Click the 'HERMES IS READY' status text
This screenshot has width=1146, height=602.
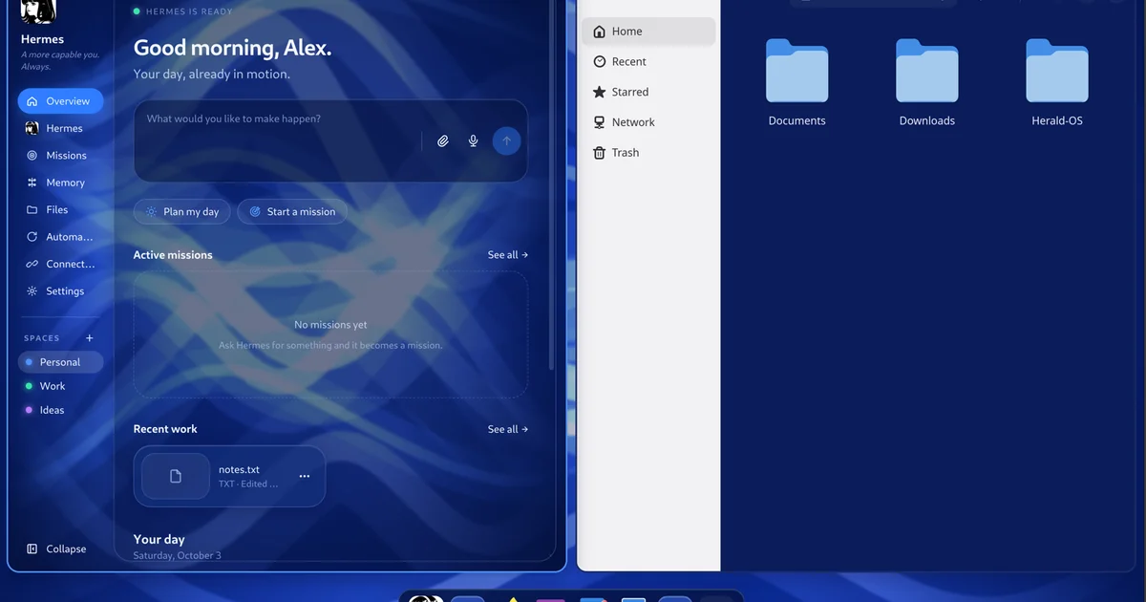point(189,11)
